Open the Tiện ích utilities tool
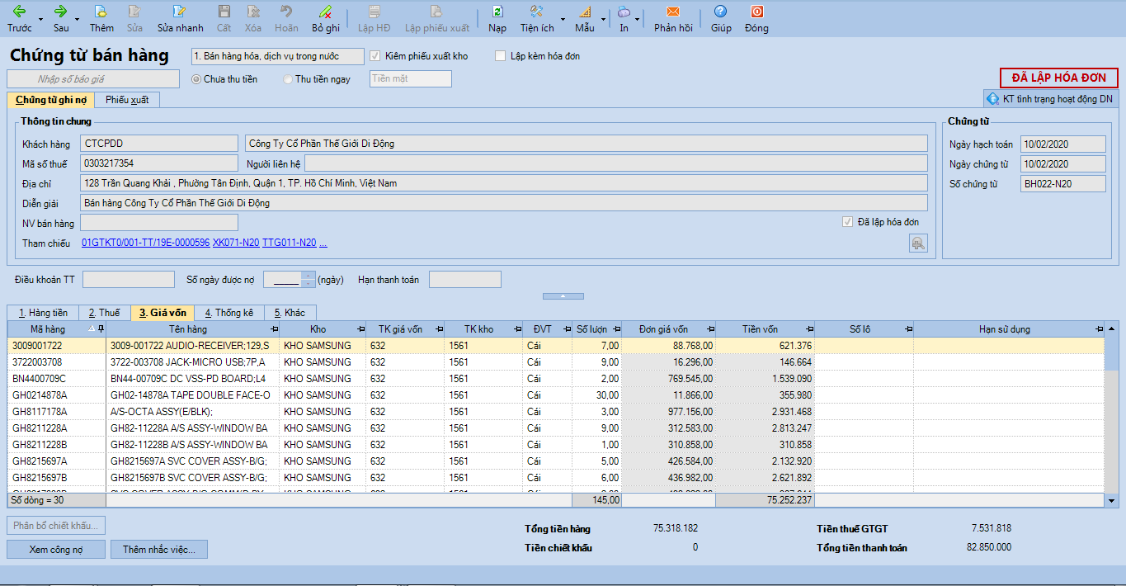 pos(537,19)
